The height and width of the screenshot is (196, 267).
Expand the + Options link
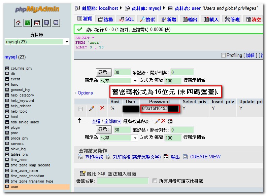83,93
